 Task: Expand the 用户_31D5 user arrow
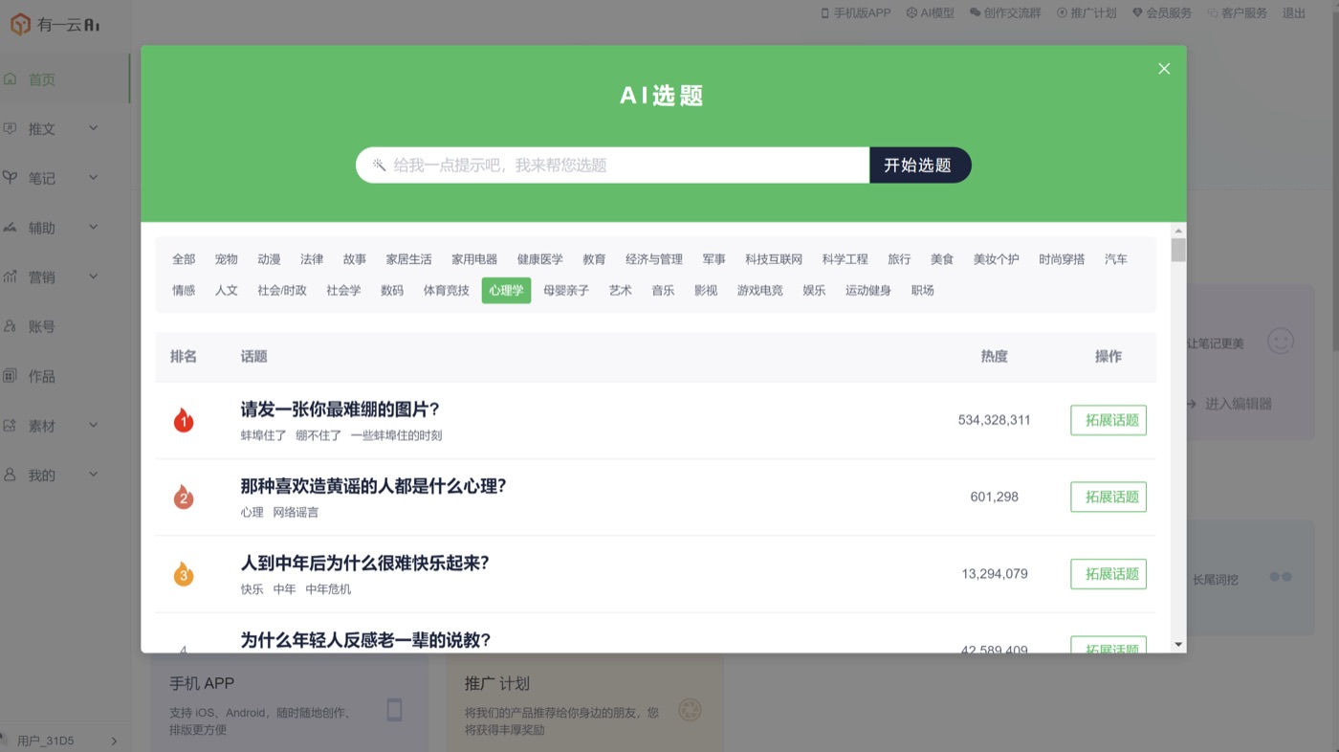click(114, 741)
